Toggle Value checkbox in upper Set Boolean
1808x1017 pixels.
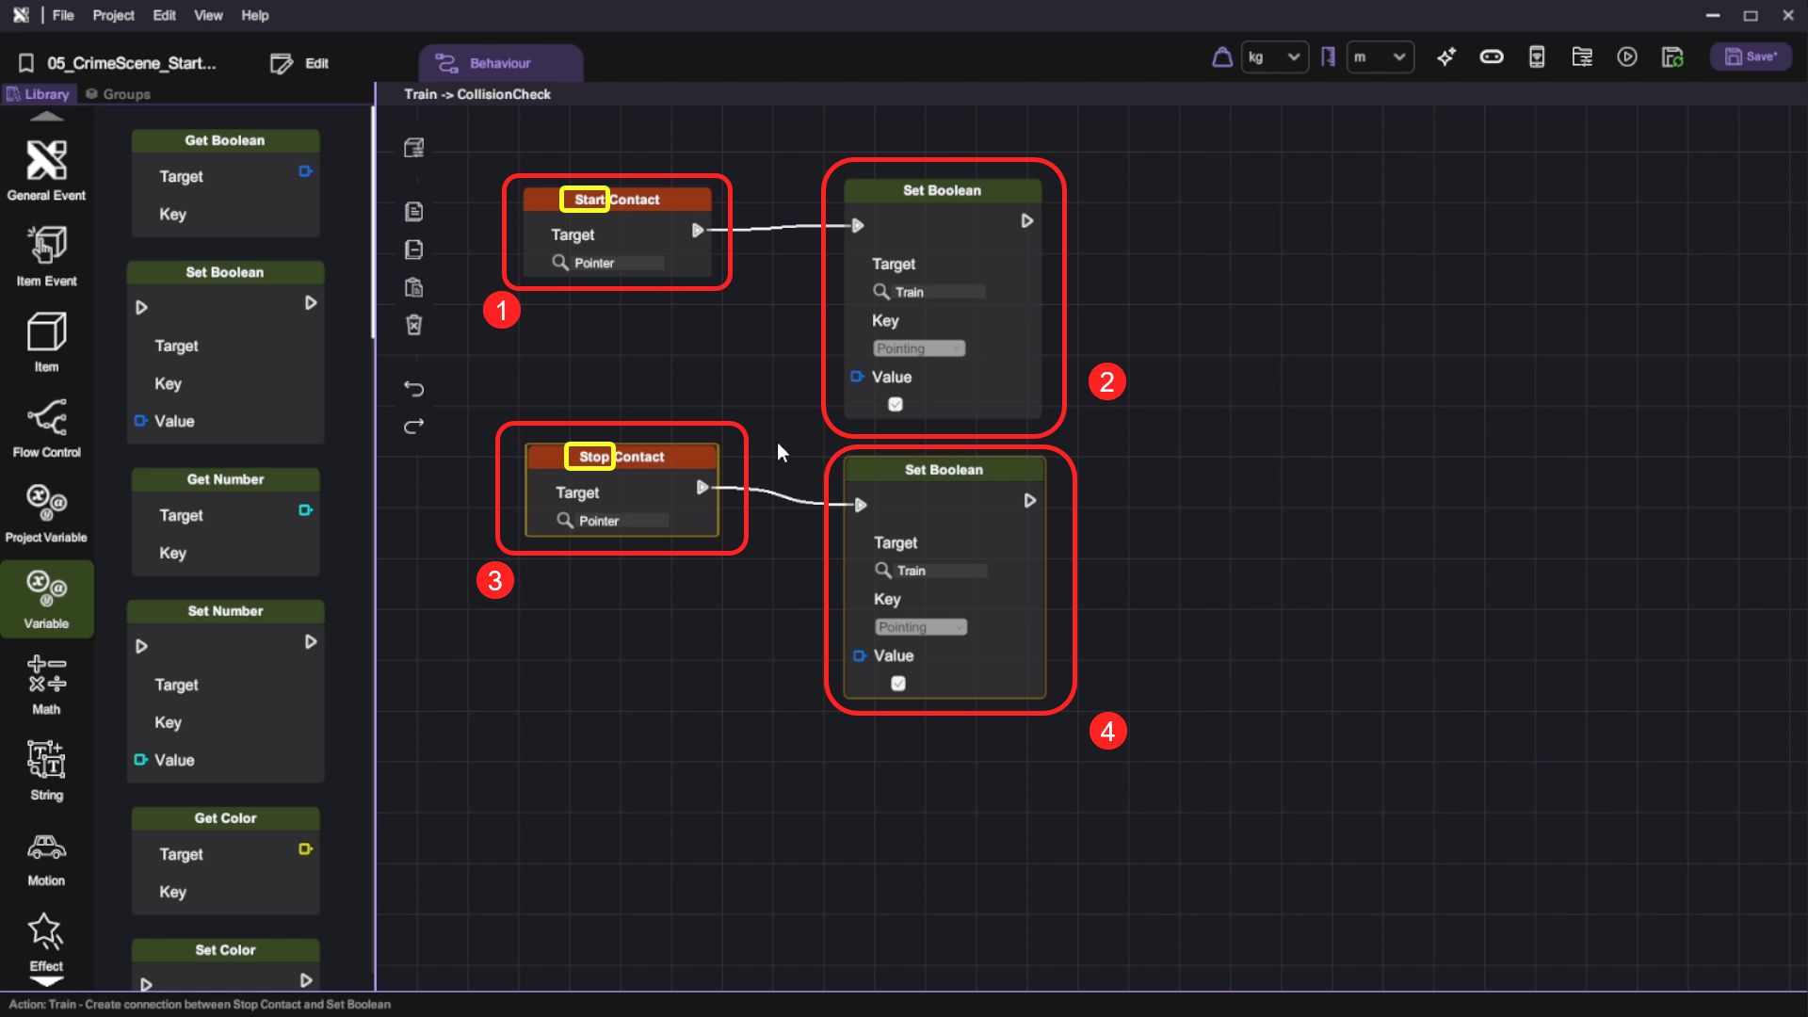click(x=896, y=404)
